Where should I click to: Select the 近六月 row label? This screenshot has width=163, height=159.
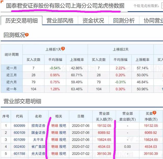pos(11,82)
